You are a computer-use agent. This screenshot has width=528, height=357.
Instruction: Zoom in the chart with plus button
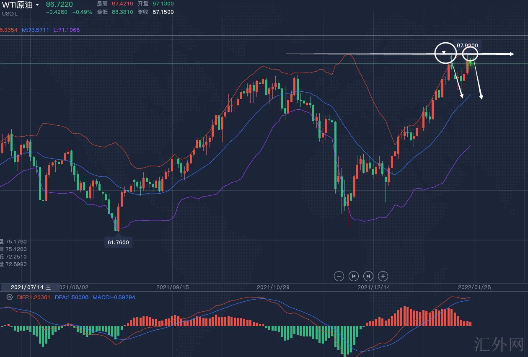[383, 276]
